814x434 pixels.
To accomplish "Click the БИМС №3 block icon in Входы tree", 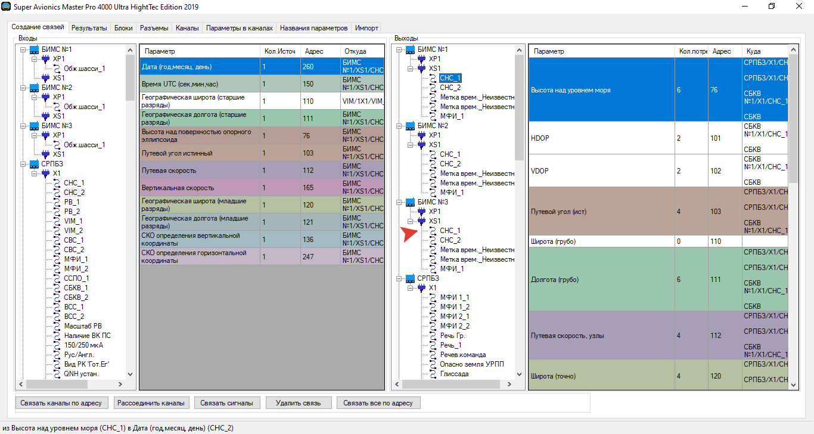I will [35, 126].
